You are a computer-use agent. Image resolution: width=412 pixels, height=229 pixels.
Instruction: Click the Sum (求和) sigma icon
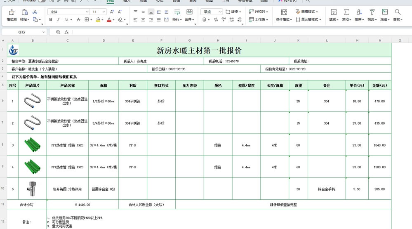pyautogui.click(x=346, y=12)
